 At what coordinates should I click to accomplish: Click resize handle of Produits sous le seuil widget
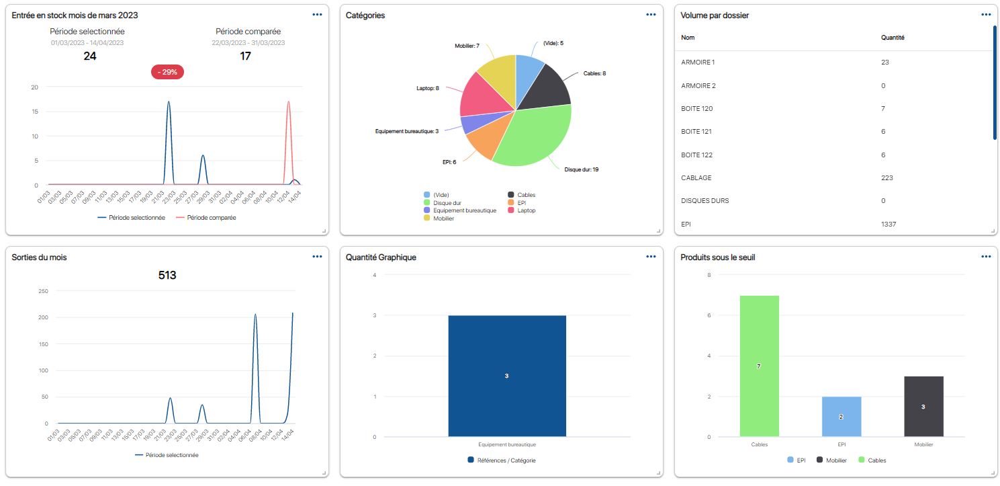click(993, 473)
